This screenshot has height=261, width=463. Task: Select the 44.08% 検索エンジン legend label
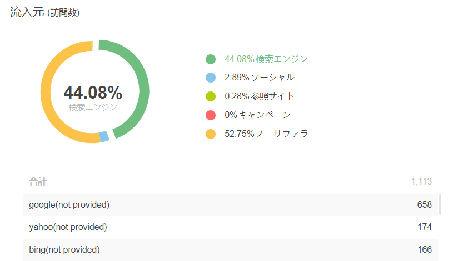pyautogui.click(x=266, y=59)
